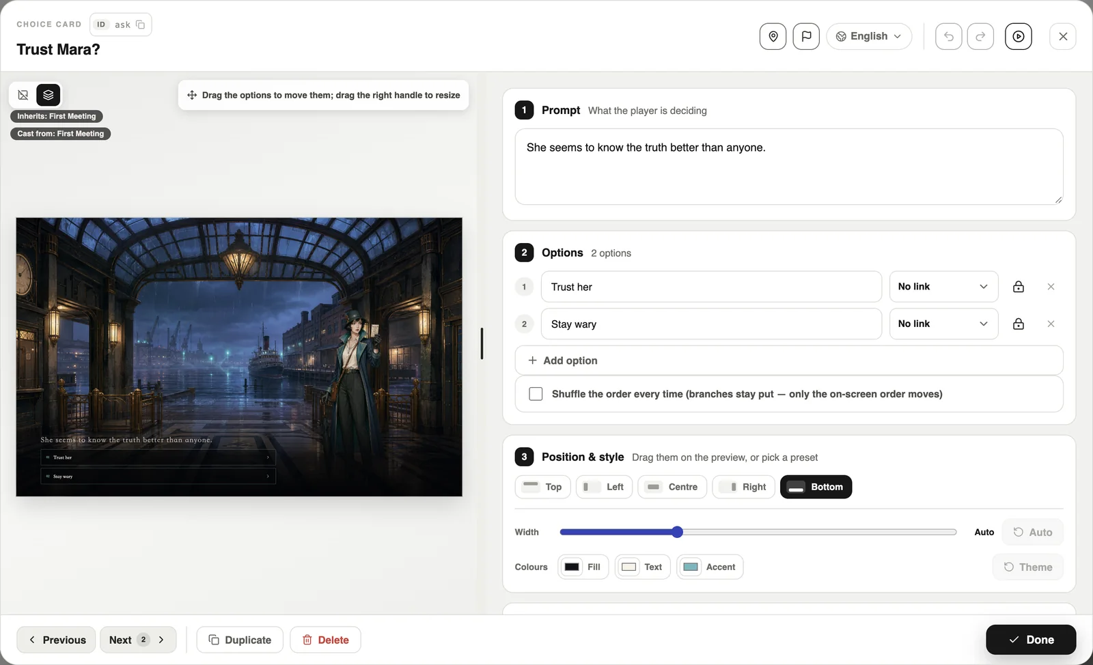This screenshot has width=1093, height=665.
Task: Click into the Prompt text area
Action: [x=789, y=167]
